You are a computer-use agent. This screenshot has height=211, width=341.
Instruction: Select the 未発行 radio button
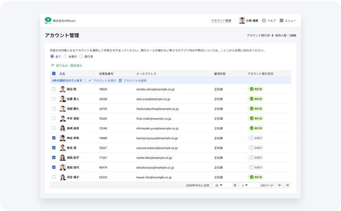pyautogui.click(x=65, y=57)
